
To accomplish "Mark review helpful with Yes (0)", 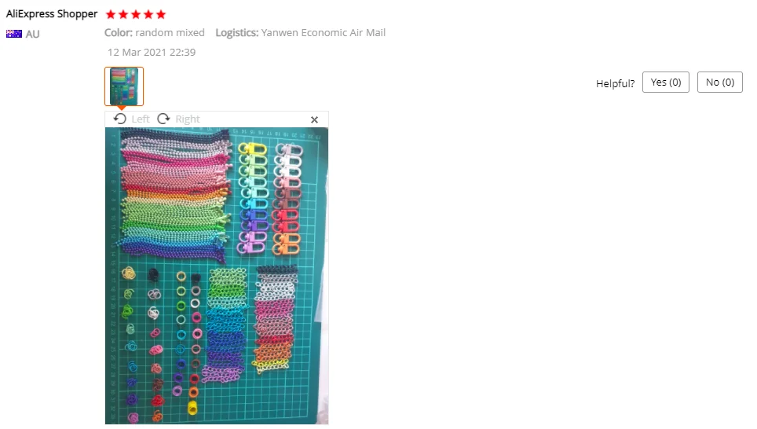I will pyautogui.click(x=666, y=82).
